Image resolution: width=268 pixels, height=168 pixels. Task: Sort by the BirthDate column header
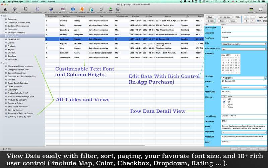(136, 16)
